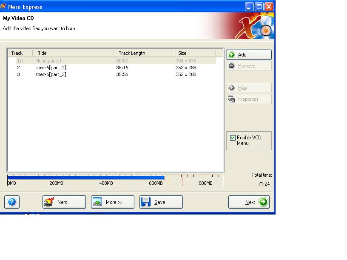Click track length 35:16
The height and width of the screenshot is (260, 347).
coord(122,68)
